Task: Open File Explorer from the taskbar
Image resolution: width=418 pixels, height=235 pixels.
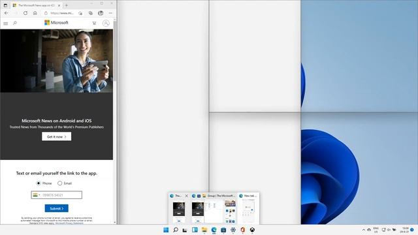Action: (204, 230)
